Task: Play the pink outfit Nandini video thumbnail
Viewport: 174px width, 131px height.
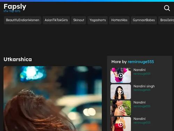Action: pyautogui.click(x=121, y=75)
